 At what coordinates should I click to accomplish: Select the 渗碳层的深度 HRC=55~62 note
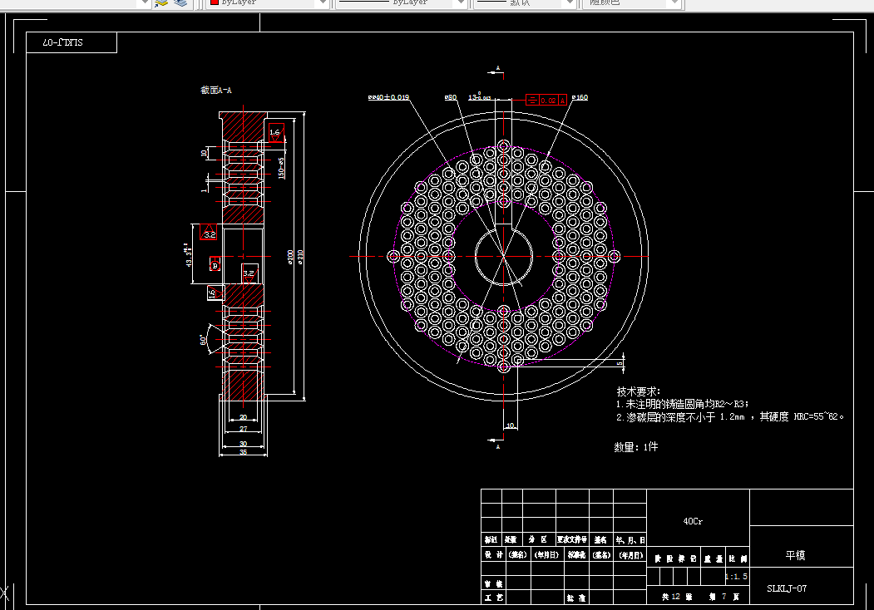point(730,416)
